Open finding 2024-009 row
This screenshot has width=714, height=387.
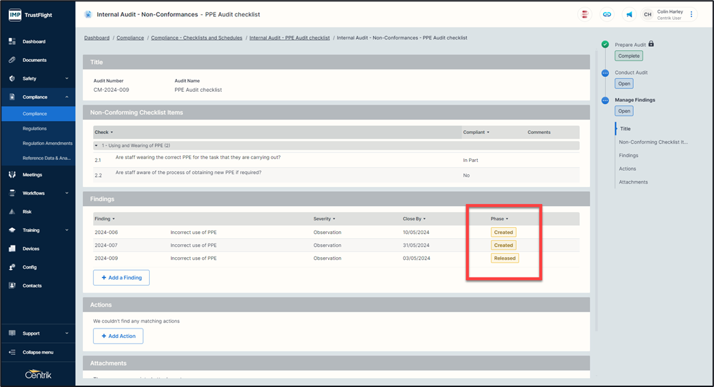point(107,258)
